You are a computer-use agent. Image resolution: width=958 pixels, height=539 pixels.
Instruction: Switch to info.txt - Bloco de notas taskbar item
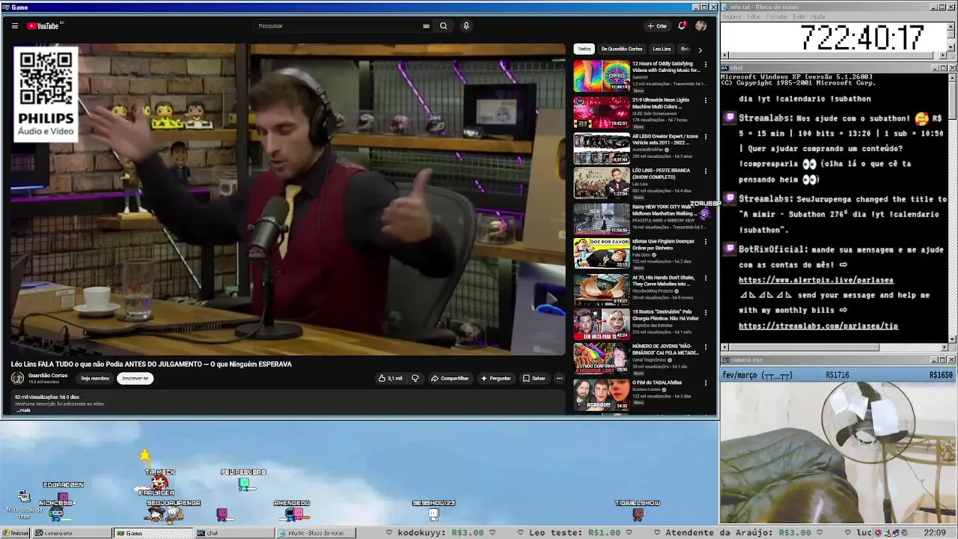(314, 533)
